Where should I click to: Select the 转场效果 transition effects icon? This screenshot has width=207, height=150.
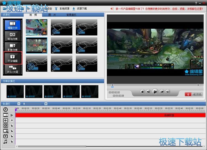tap(12, 36)
